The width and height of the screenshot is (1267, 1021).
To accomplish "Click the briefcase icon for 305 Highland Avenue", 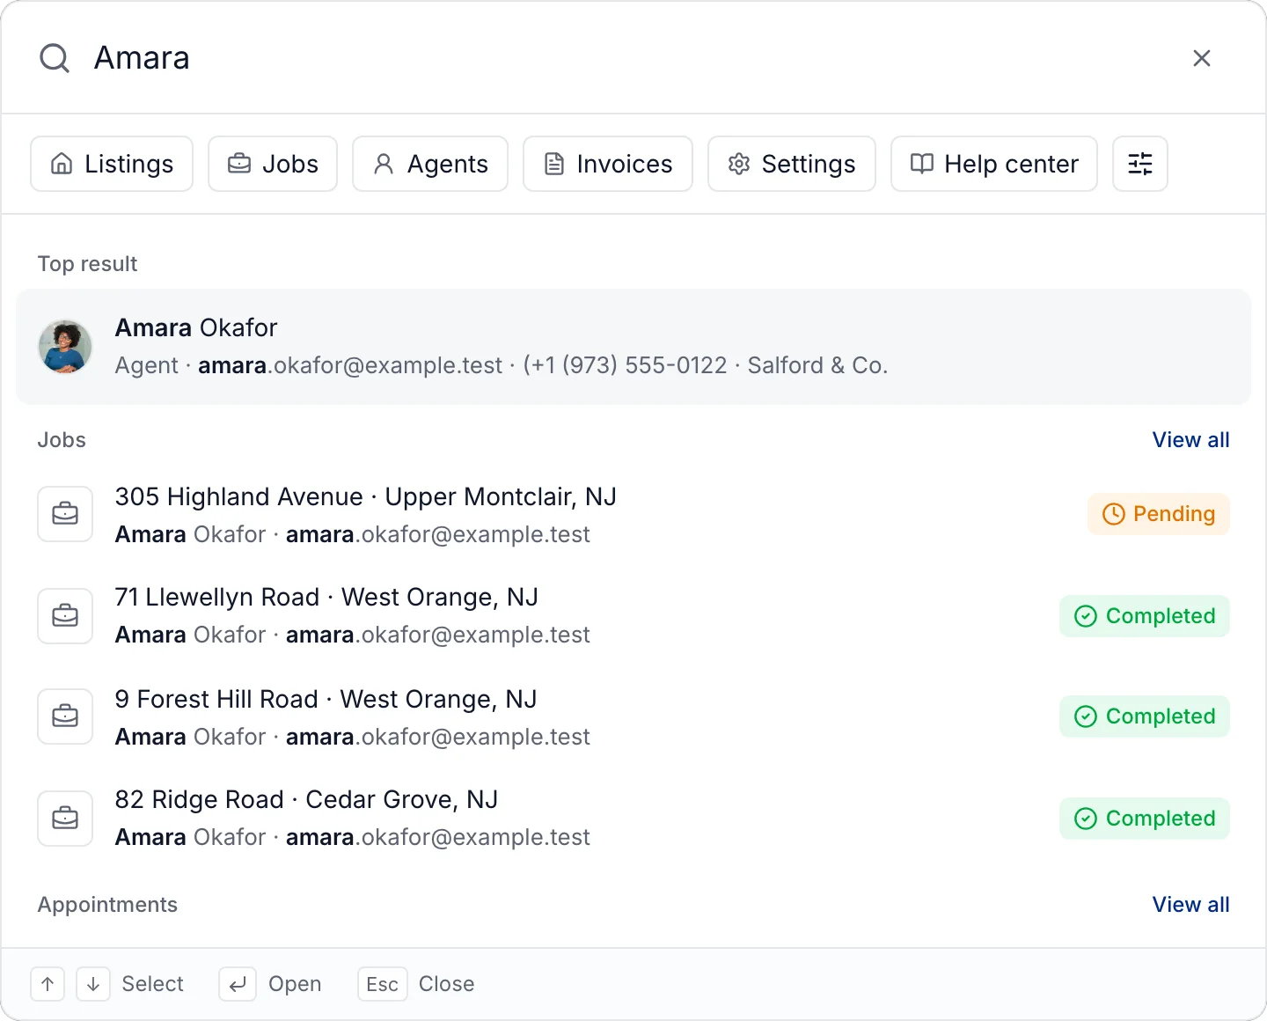I will tap(65, 514).
